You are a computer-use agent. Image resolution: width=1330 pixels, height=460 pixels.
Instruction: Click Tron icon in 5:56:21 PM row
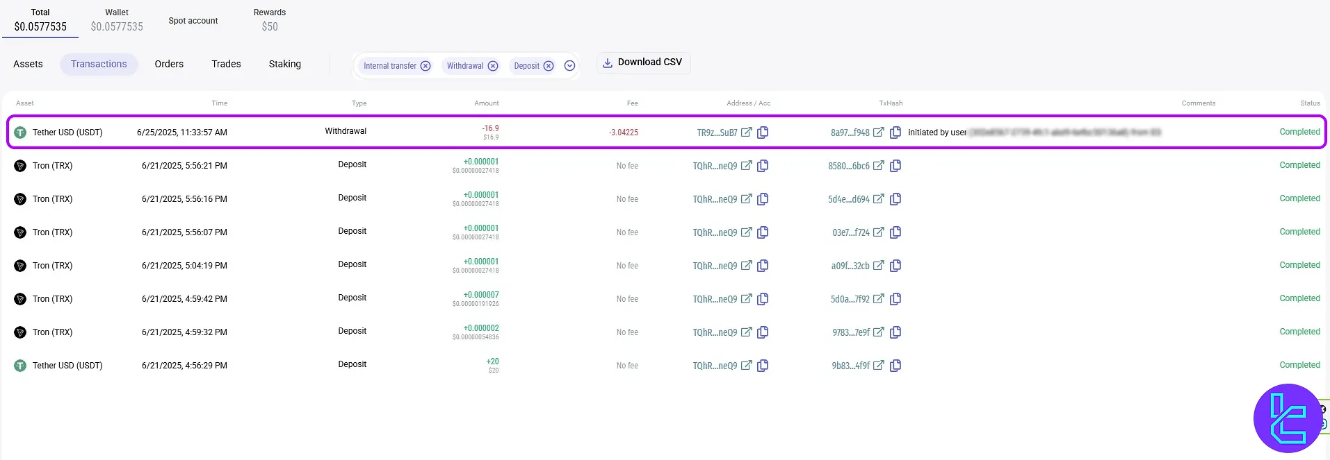point(20,166)
